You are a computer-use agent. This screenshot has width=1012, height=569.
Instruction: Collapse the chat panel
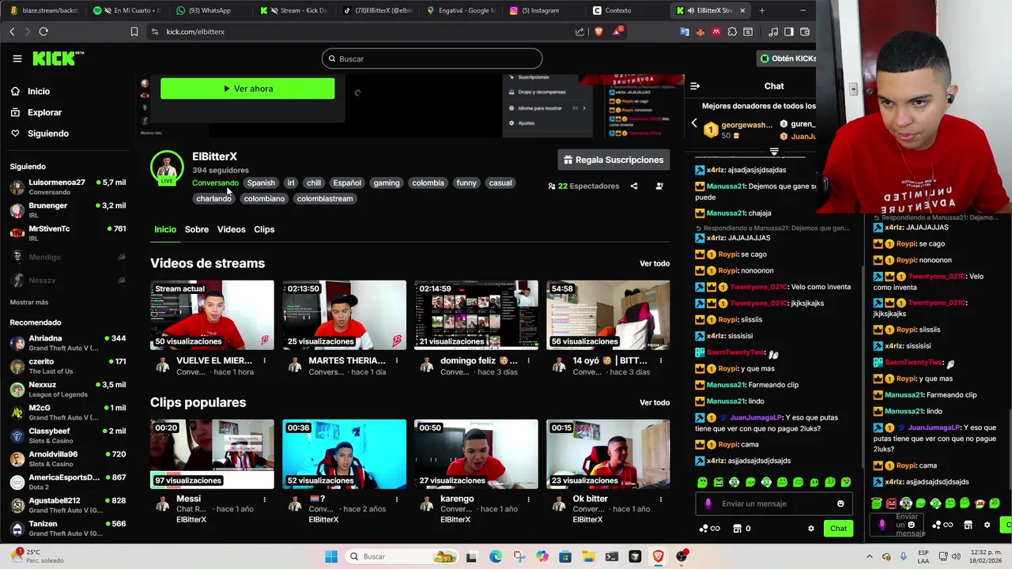pos(694,86)
